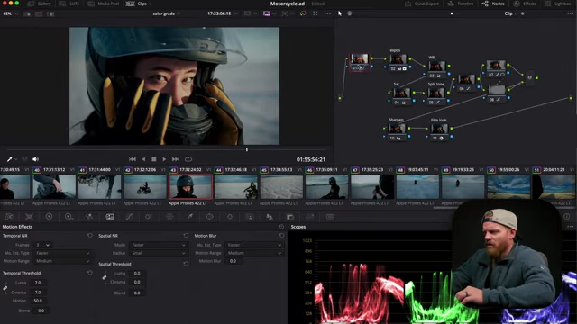This screenshot has height=324, width=577.
Task: Open the Key palette
Action: [290, 217]
